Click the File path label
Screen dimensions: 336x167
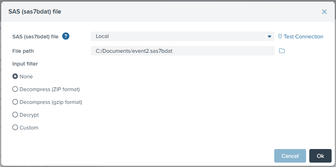tap(23, 51)
